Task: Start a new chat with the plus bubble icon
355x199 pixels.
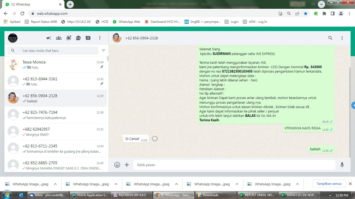Action: [88, 38]
